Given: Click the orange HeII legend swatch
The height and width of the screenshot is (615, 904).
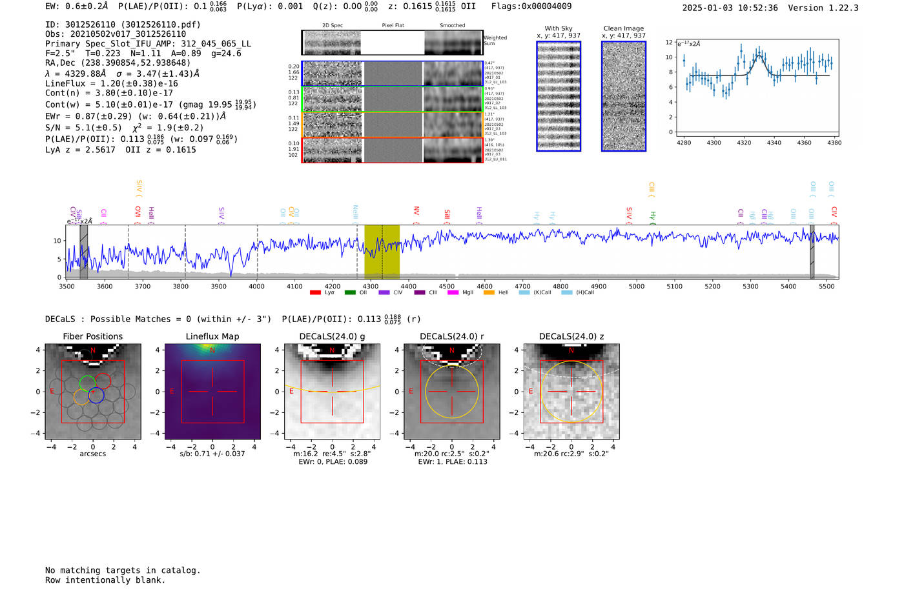Looking at the screenshot, I should (x=489, y=293).
